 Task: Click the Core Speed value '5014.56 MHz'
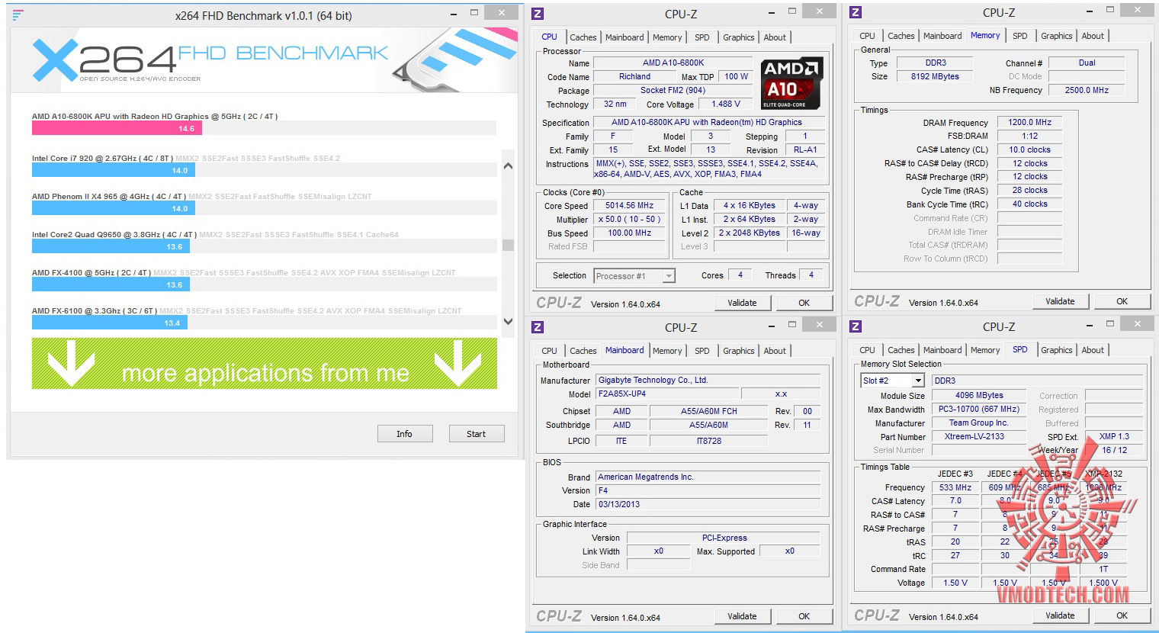click(631, 206)
